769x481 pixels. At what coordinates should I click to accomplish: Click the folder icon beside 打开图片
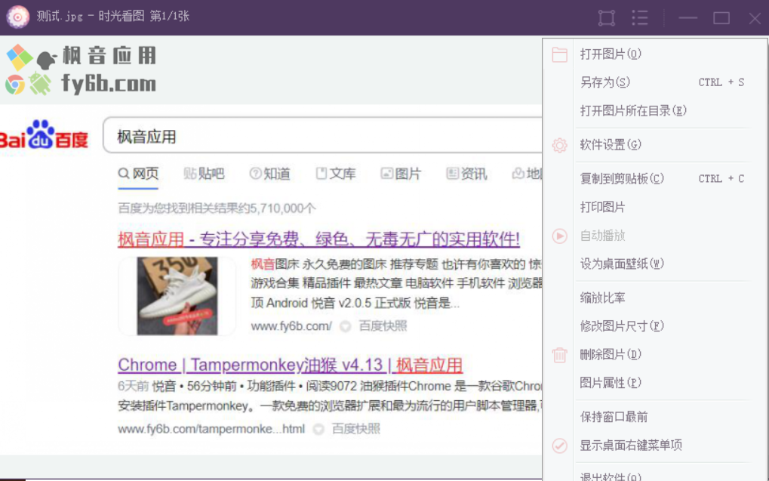560,54
